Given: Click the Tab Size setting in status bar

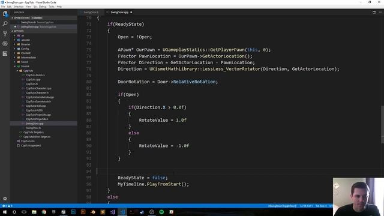Looking at the screenshot, I should [321, 206].
